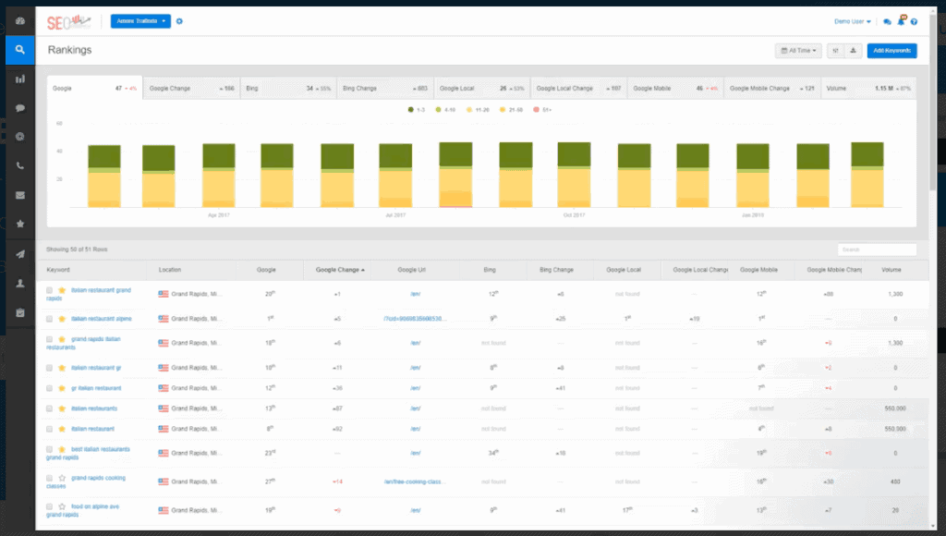Open the dashboard icon in the sidebar

pyautogui.click(x=20, y=21)
